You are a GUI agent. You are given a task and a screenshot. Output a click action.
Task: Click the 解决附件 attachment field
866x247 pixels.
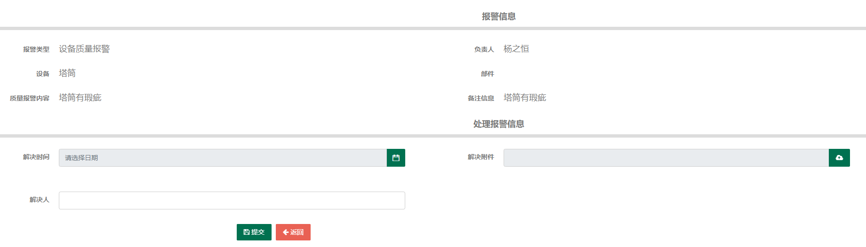666,158
